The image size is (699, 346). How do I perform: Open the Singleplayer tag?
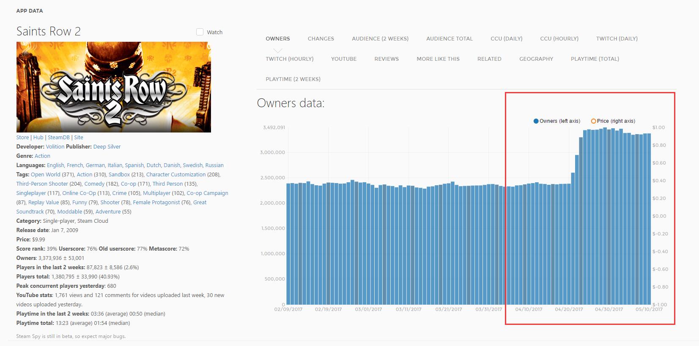click(x=31, y=193)
